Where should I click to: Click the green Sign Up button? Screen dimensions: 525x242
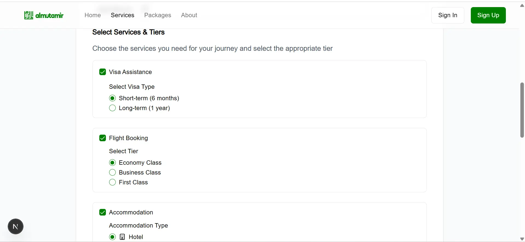(x=488, y=15)
